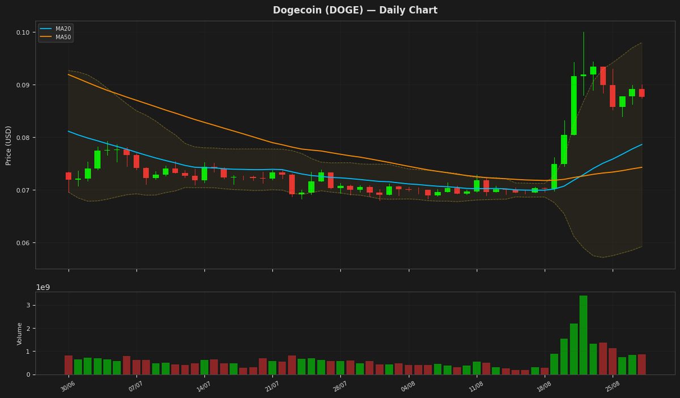
Task: Click the 25/08 date label
Action: [612, 386]
